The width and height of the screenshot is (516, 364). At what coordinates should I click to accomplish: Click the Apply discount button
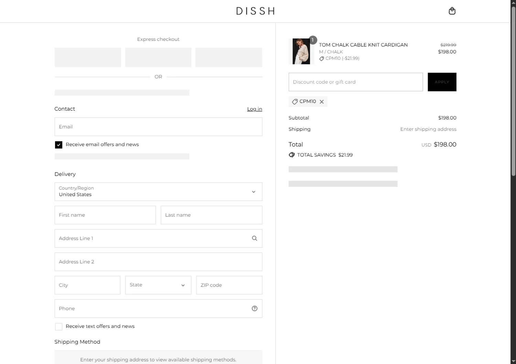click(x=442, y=82)
